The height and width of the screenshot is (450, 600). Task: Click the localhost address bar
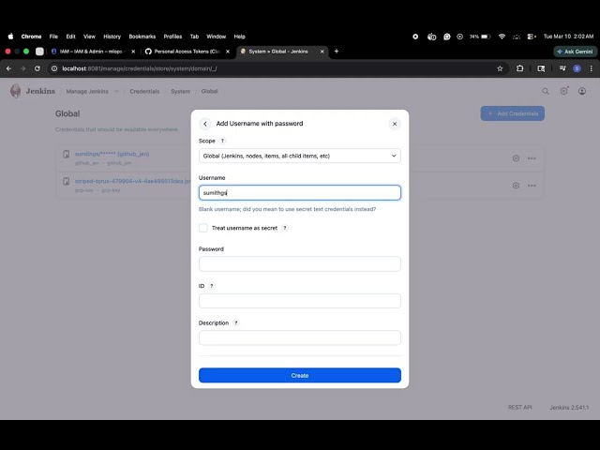(276, 68)
